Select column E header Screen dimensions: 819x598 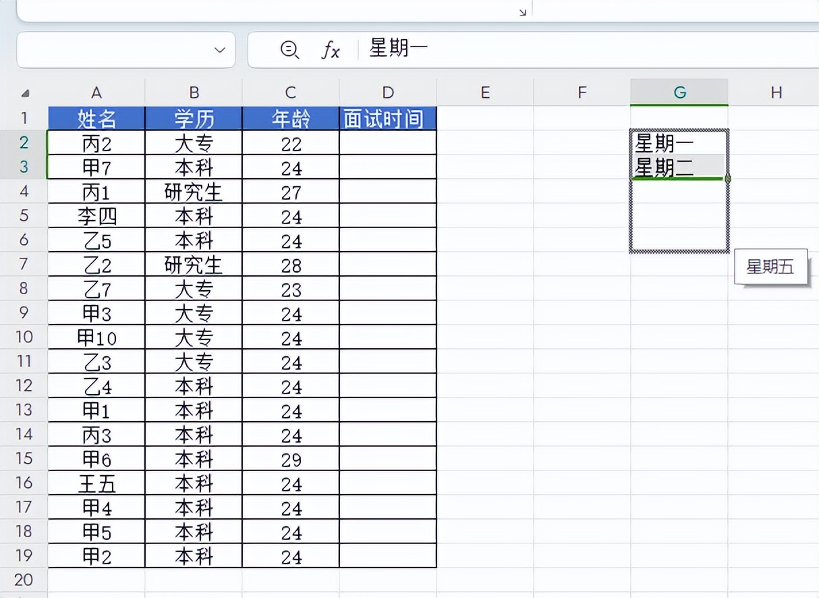(485, 92)
